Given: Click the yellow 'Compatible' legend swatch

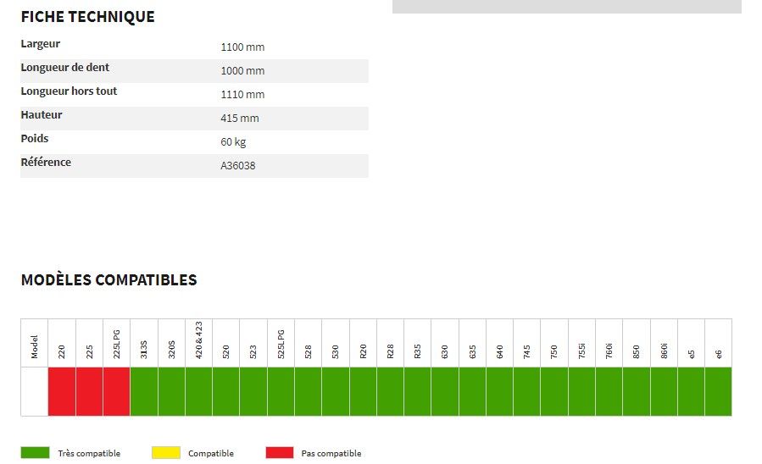Looking at the screenshot, I should click(165, 453).
